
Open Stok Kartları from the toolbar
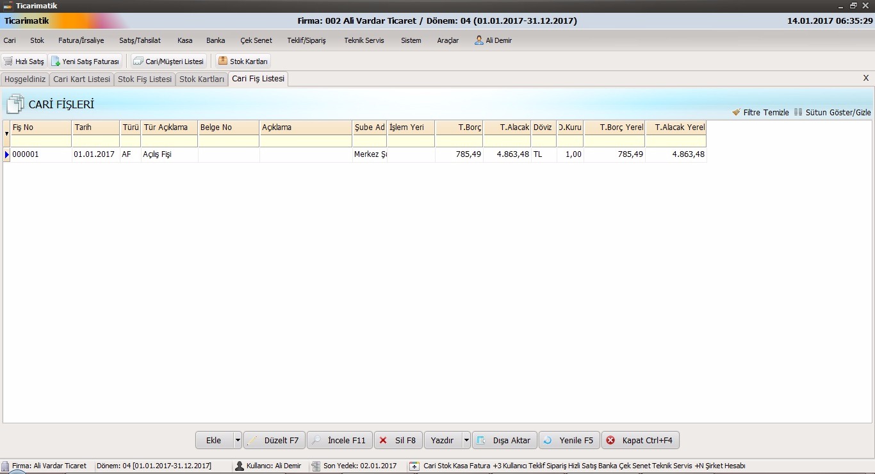pyautogui.click(x=223, y=61)
